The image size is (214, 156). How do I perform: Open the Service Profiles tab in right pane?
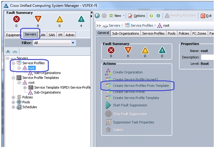[153, 34]
